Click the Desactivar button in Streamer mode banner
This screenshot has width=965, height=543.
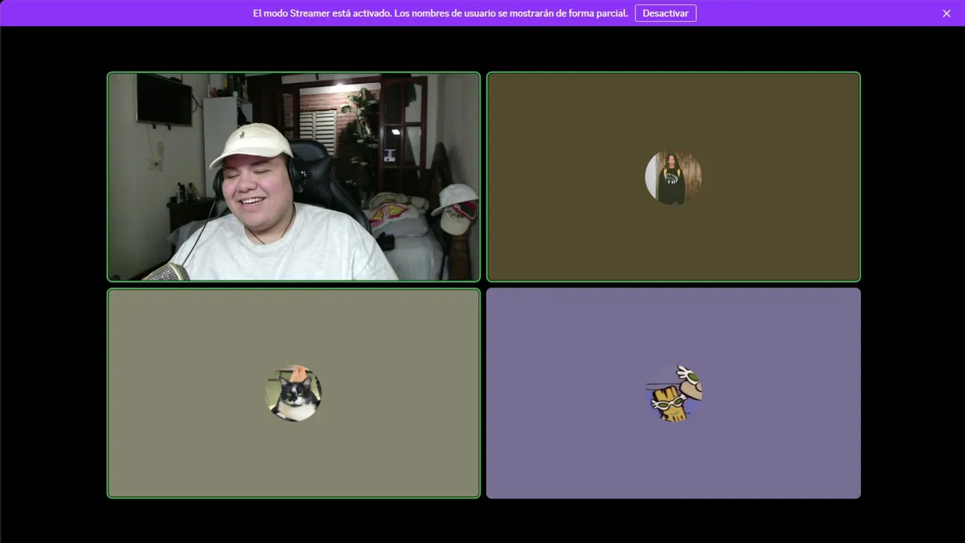click(x=665, y=14)
